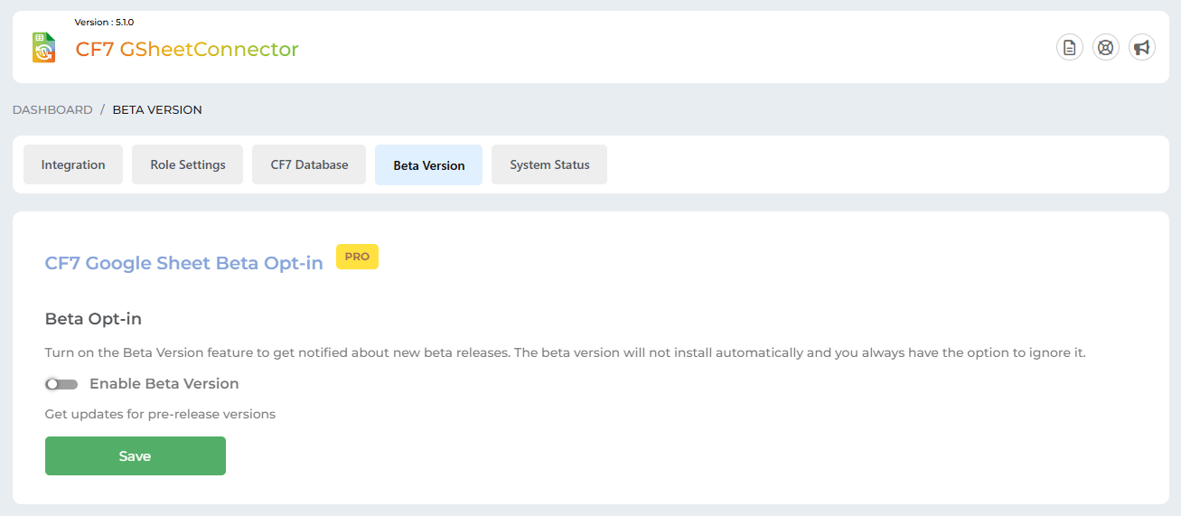Go to the System Status tab
The height and width of the screenshot is (516, 1181).
click(549, 164)
